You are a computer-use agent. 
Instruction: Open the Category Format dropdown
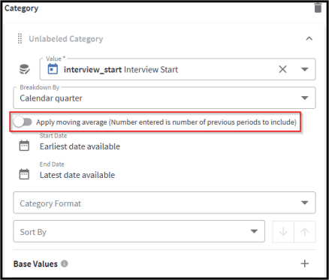click(x=164, y=203)
